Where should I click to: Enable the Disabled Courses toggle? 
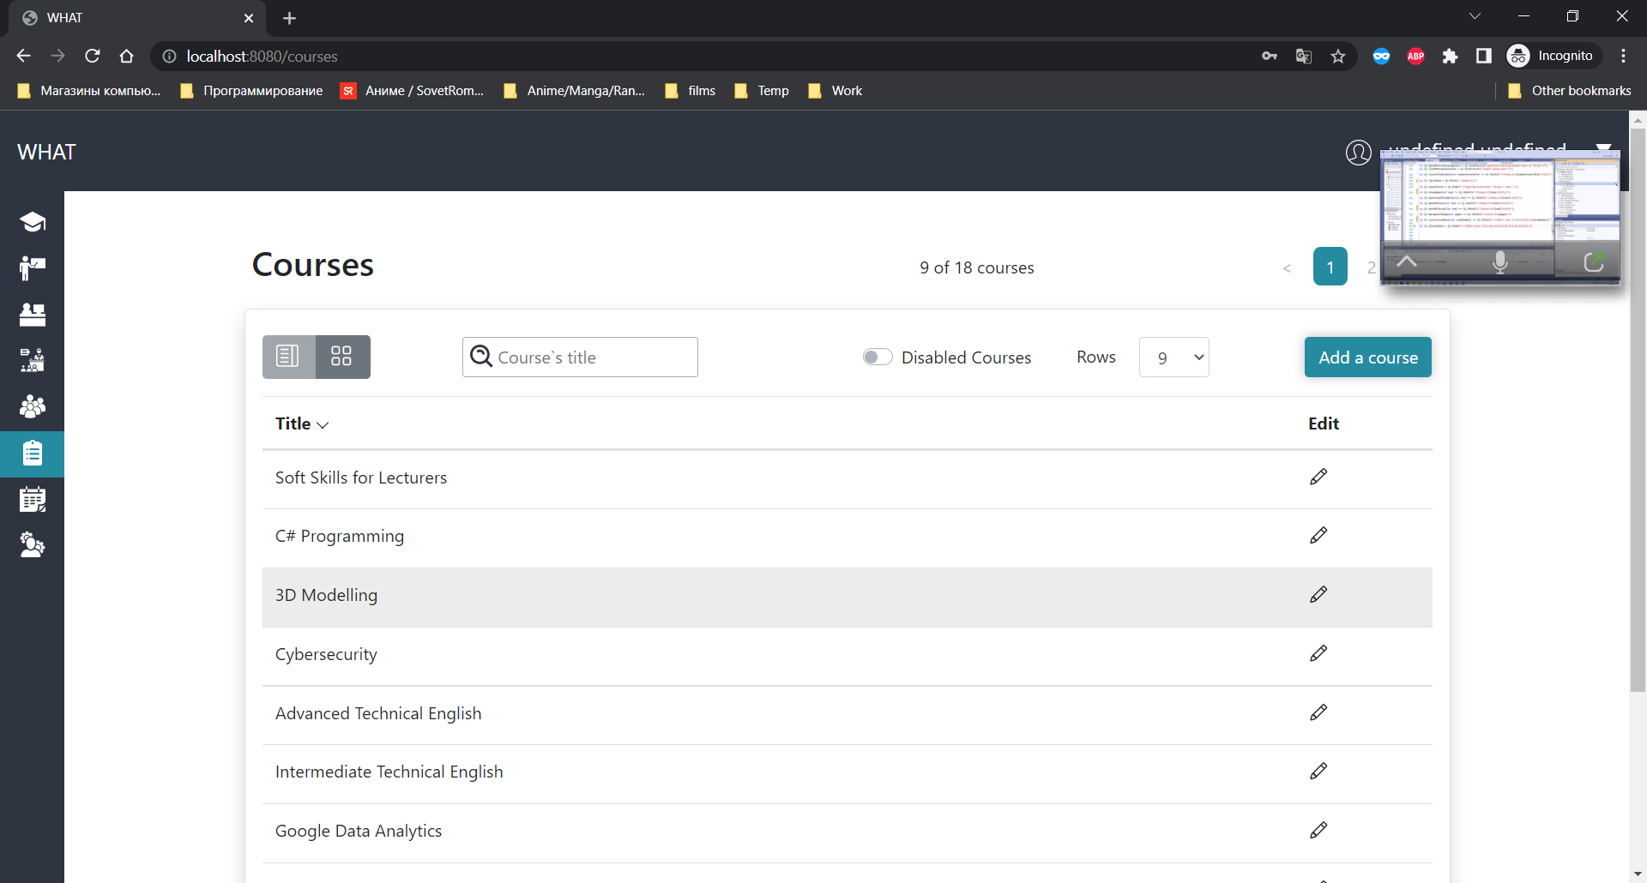(x=877, y=357)
